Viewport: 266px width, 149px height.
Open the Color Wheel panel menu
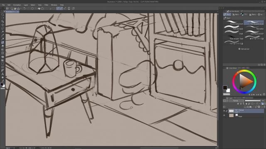[x=224, y=68]
